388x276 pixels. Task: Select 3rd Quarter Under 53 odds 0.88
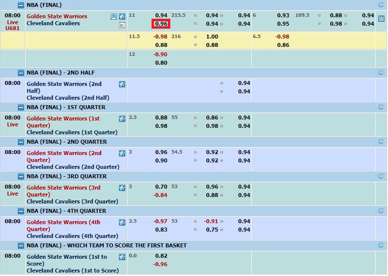tap(212, 195)
